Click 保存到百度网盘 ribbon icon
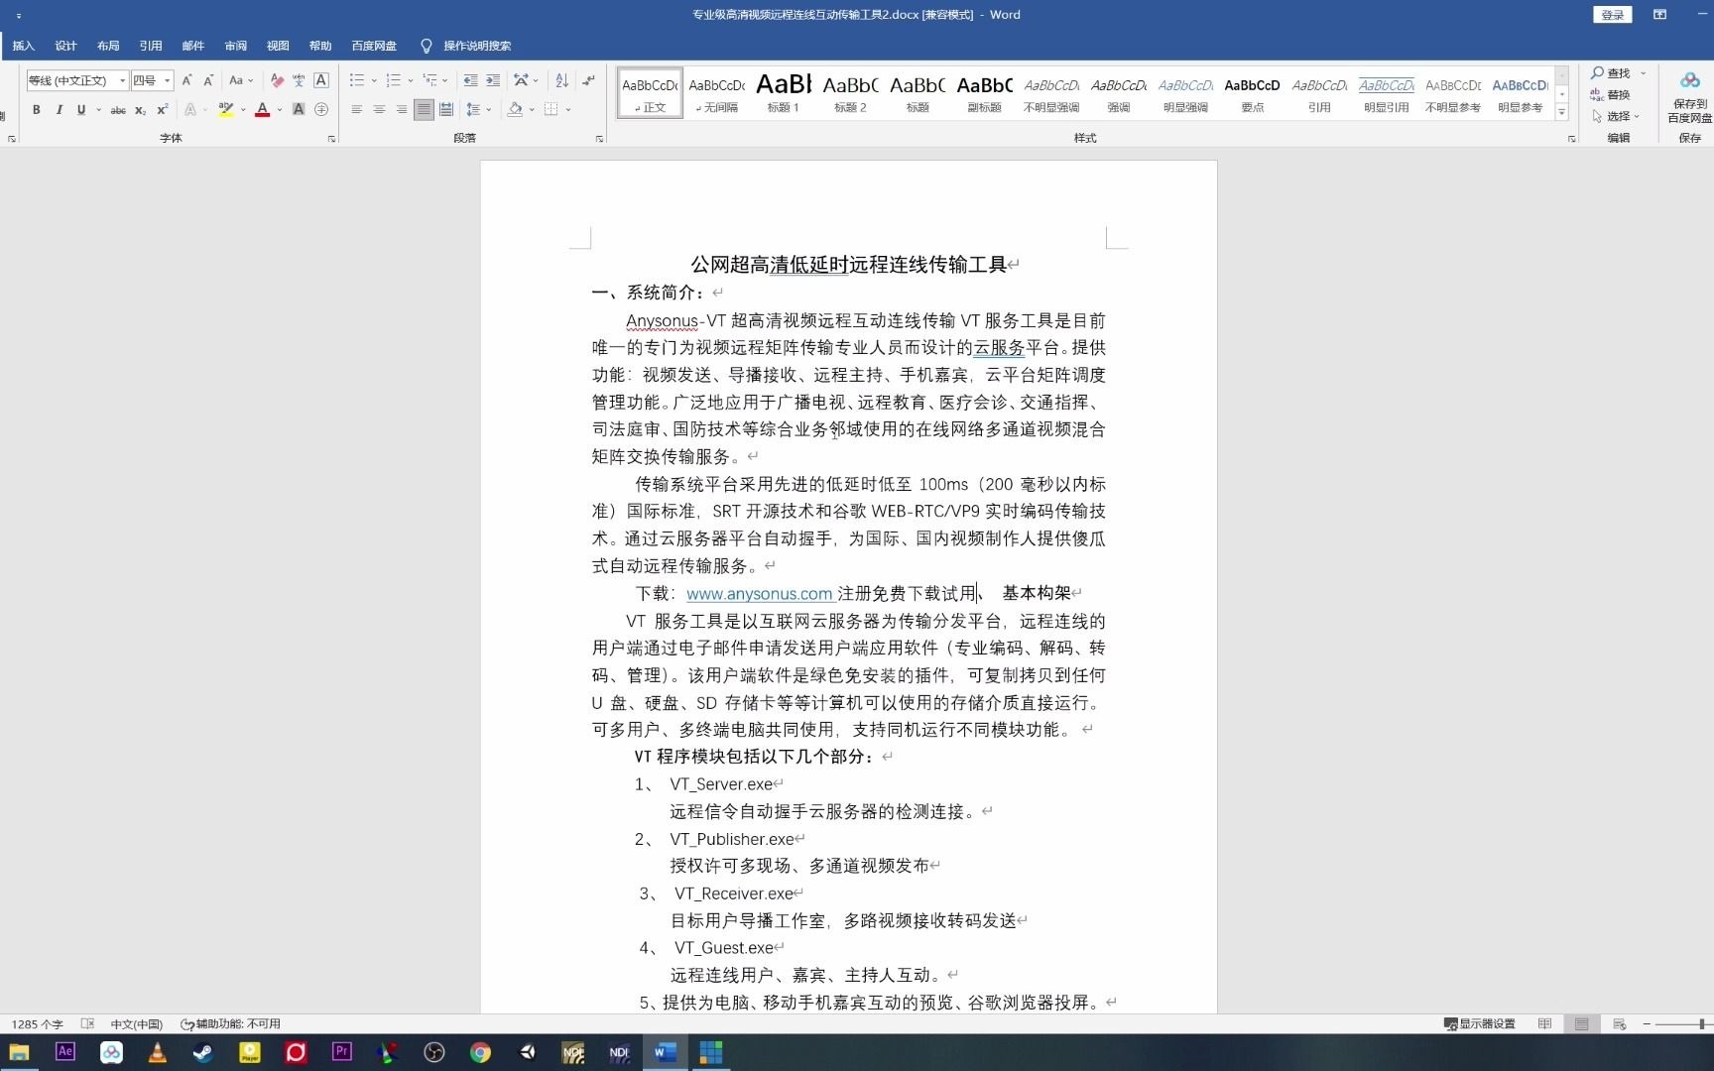1714x1071 pixels. [1690, 94]
